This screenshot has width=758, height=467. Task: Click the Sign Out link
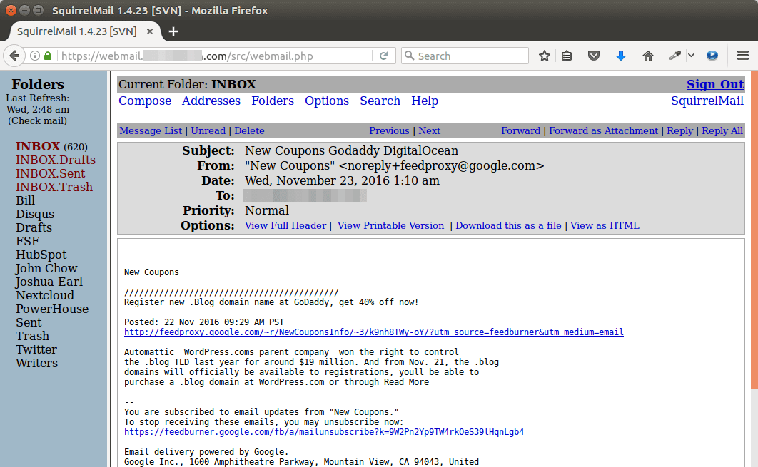point(715,84)
